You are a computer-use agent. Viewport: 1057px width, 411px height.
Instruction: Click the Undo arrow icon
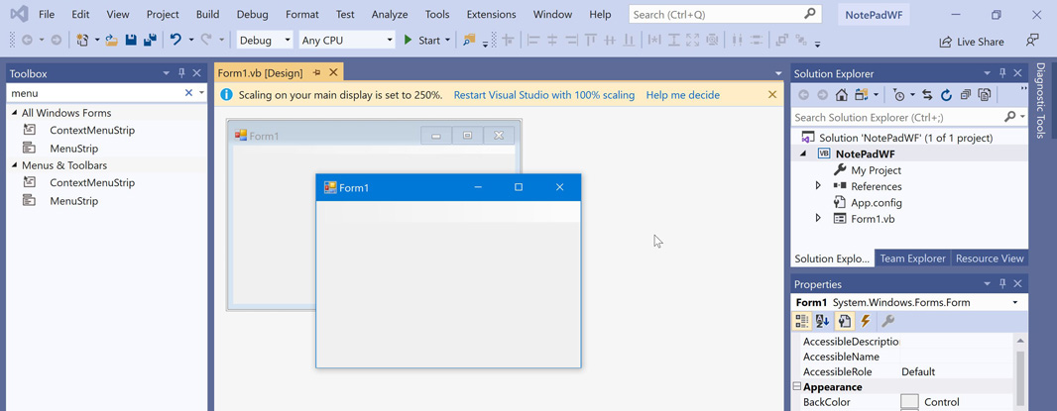click(x=176, y=41)
